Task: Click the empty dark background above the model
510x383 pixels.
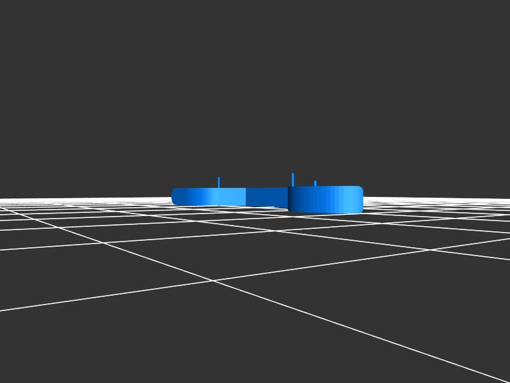Action: coord(255,96)
